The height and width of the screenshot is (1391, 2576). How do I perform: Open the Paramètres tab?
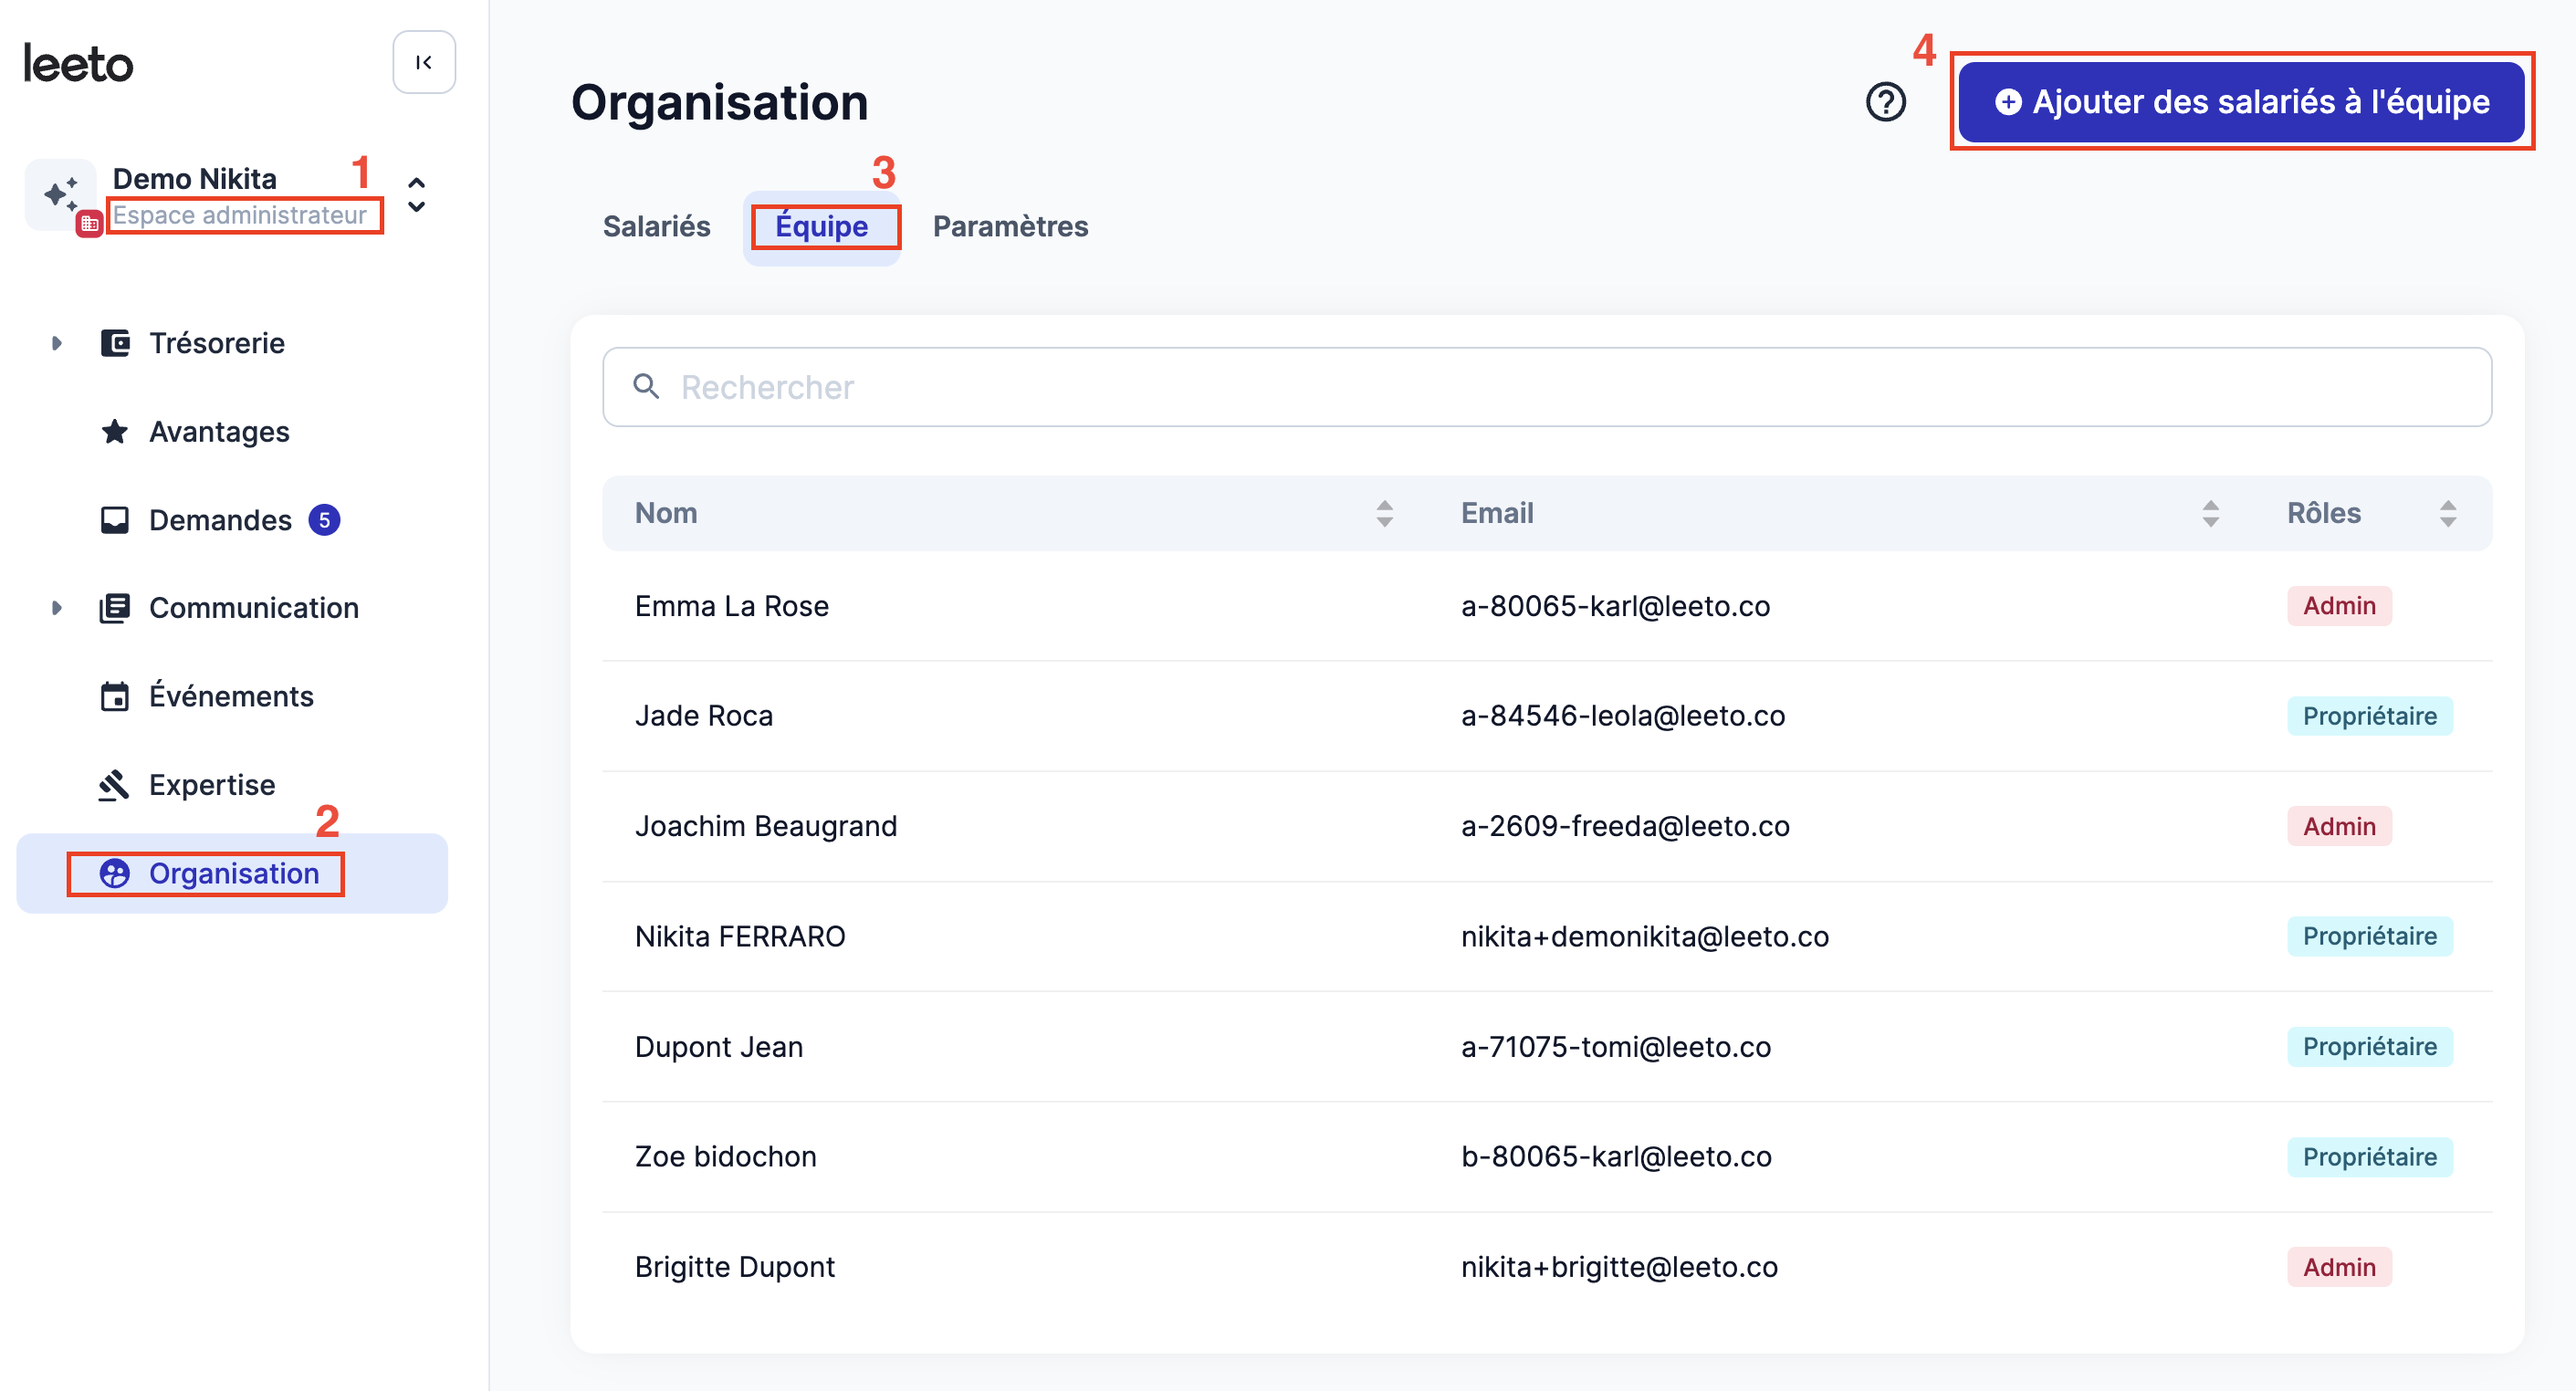(1010, 227)
